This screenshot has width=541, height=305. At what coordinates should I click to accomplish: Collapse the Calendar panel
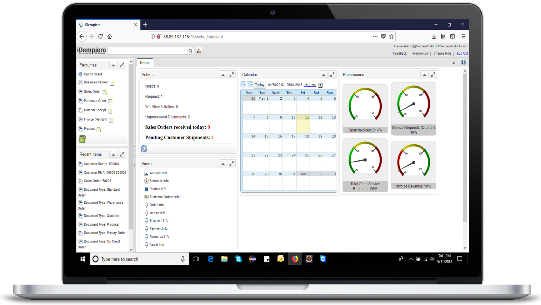(323, 75)
